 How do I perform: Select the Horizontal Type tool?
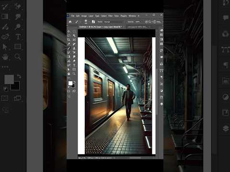[74, 65]
